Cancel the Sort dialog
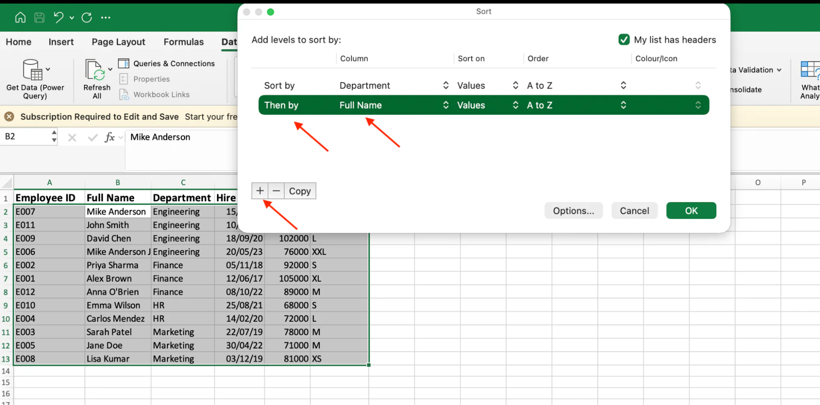The image size is (820, 405). coord(634,211)
